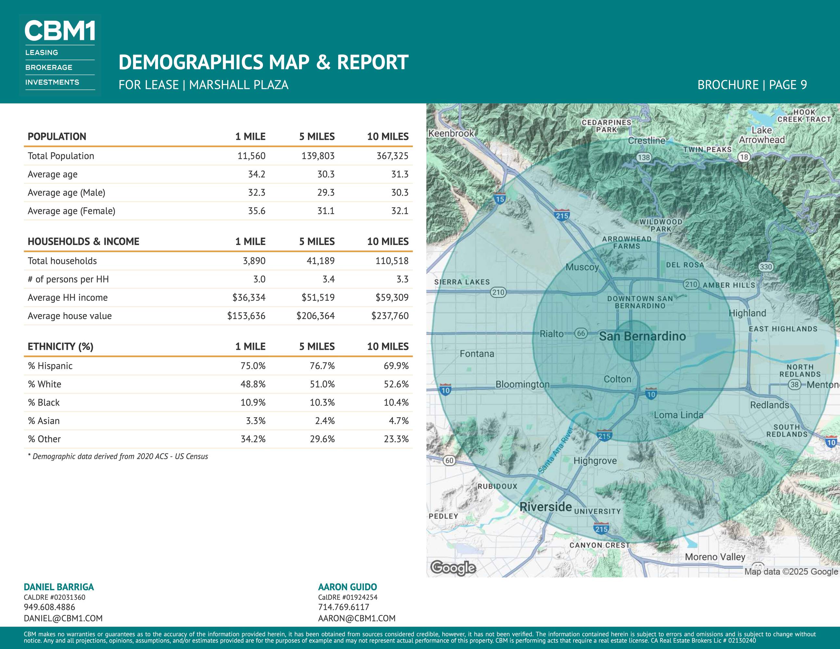Click the Route 38 shield near Mentone
This screenshot has width=840, height=649.
[x=795, y=385]
